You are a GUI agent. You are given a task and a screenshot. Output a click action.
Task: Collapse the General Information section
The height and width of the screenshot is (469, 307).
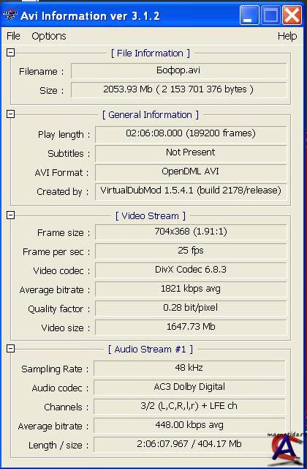pyautogui.click(x=10, y=114)
